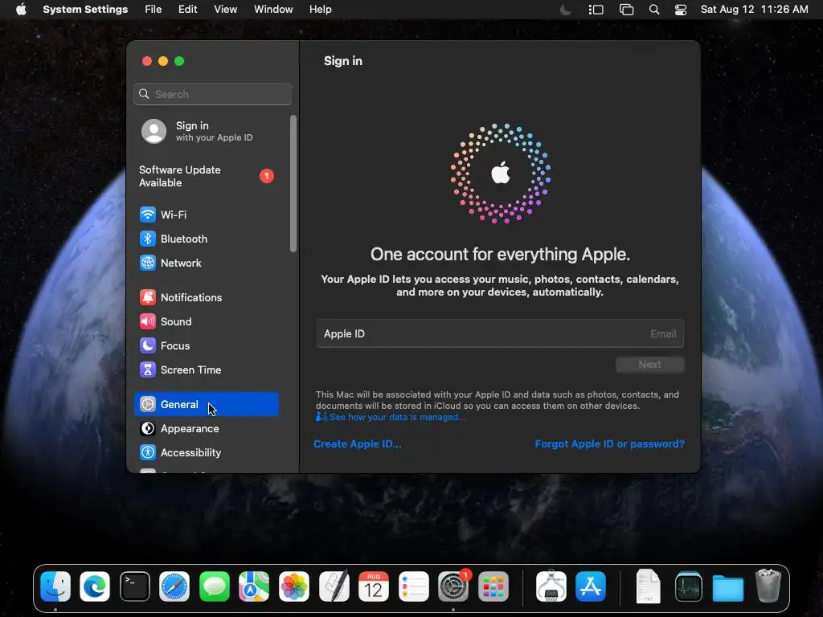
Task: Select General in the sidebar
Action: point(207,405)
